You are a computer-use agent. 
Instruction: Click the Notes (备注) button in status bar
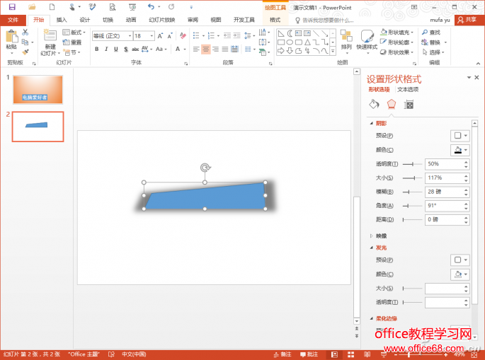point(283,354)
